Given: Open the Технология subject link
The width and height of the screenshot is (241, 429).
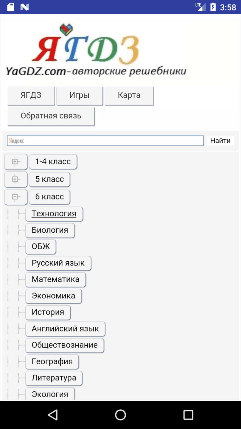Looking at the screenshot, I should [54, 214].
